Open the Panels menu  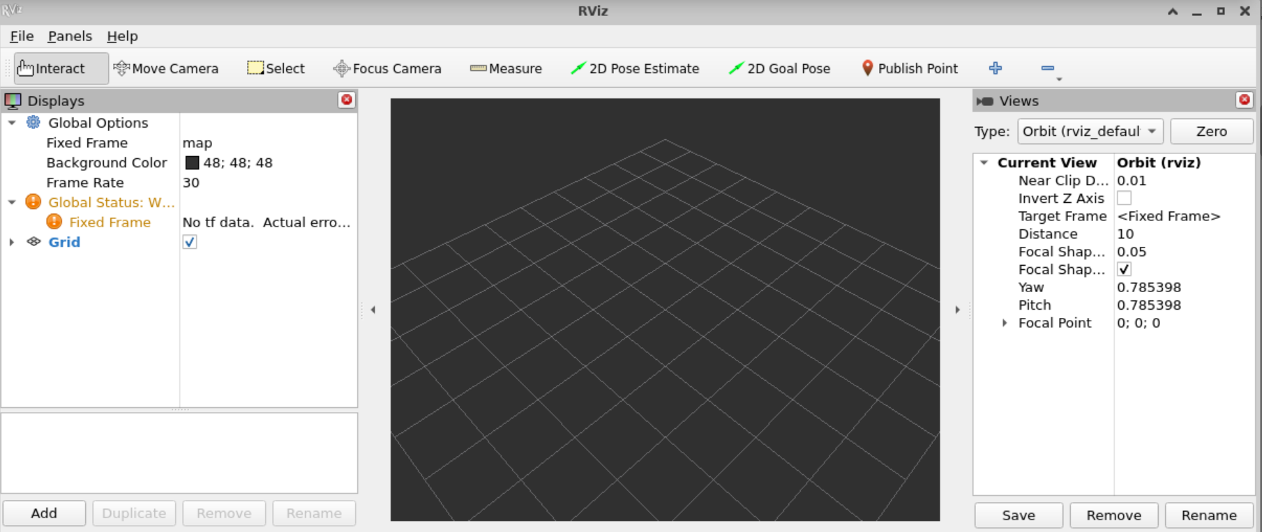coord(69,36)
